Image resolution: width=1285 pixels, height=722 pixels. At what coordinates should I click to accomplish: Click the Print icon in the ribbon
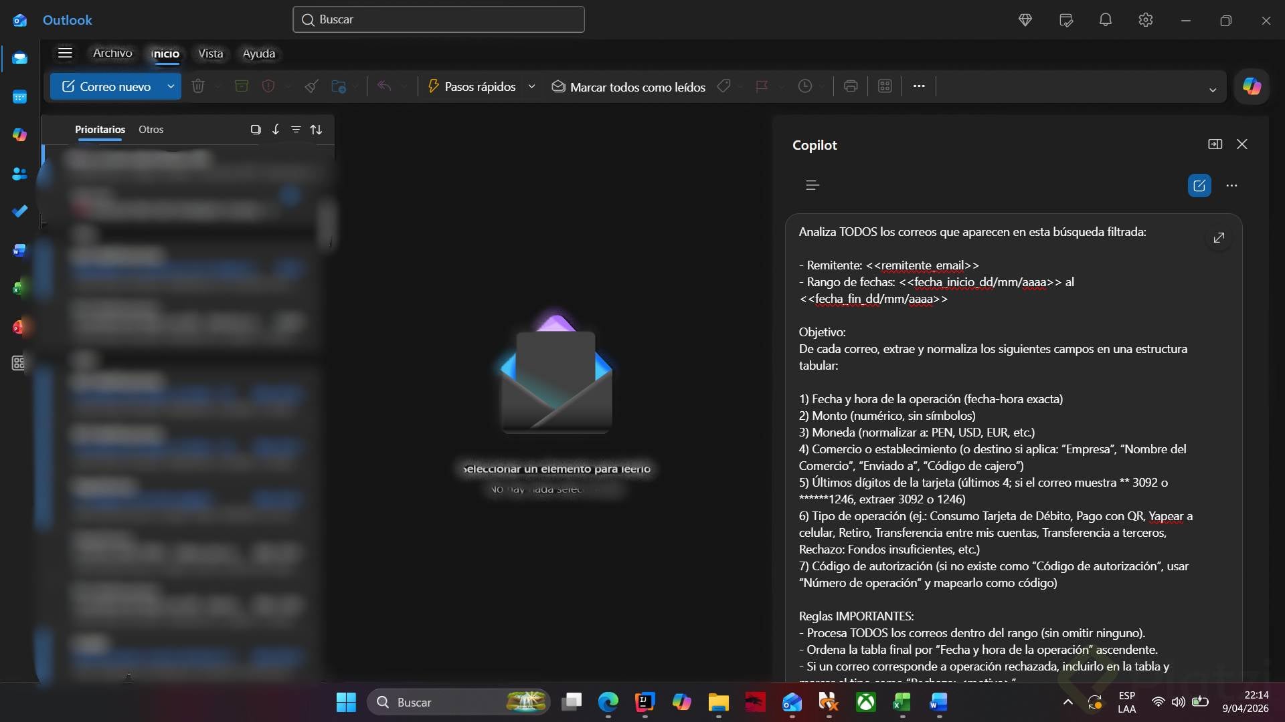(851, 86)
